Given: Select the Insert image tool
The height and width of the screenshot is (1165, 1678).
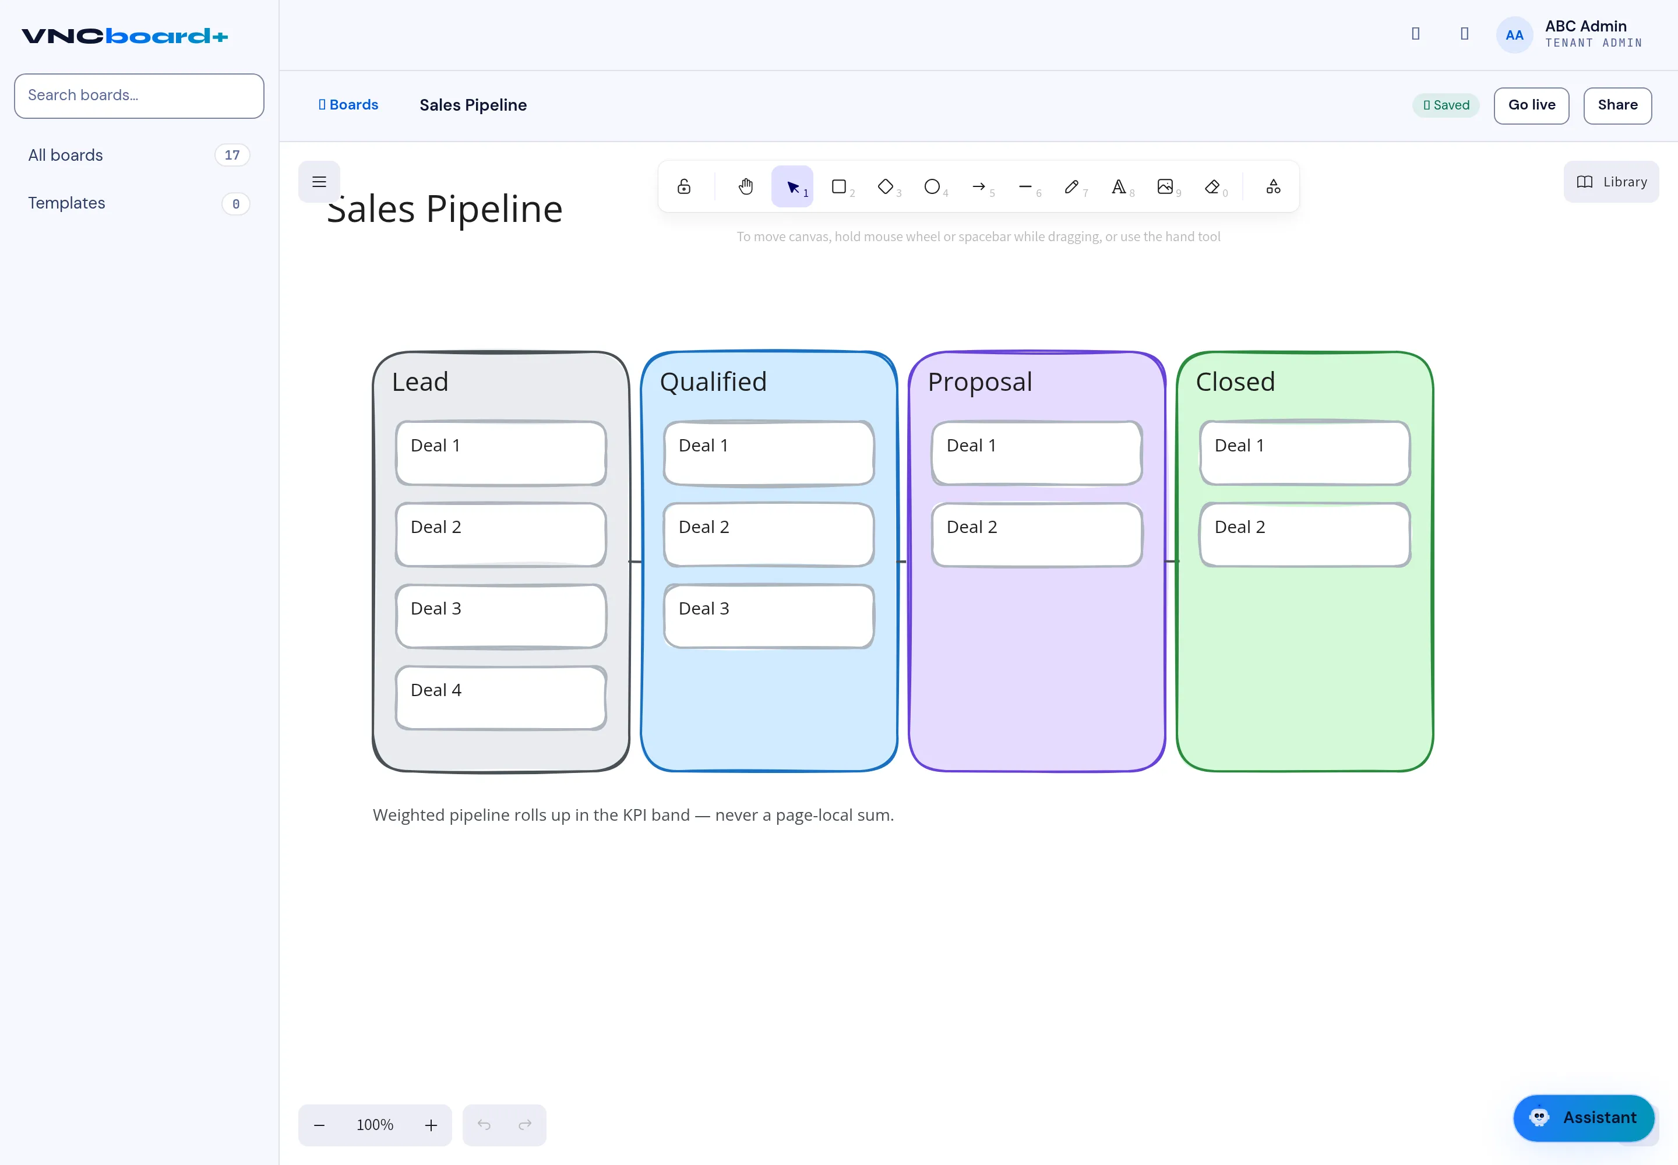Looking at the screenshot, I should point(1165,187).
